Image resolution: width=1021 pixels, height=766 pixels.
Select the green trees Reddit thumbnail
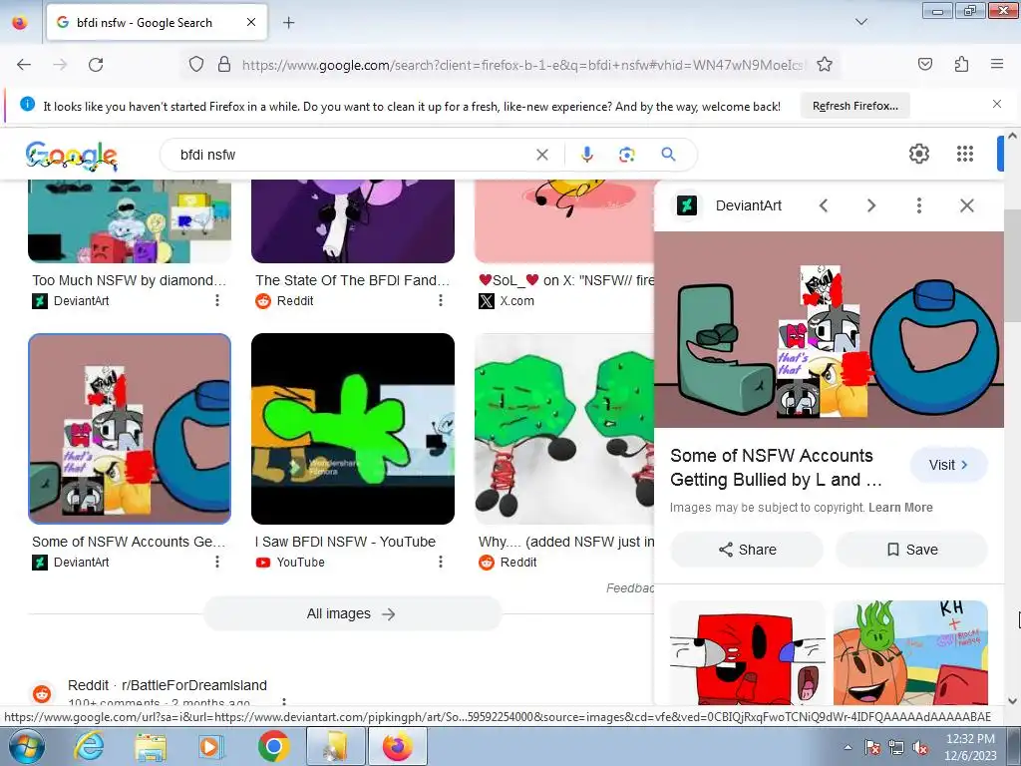pyautogui.click(x=564, y=429)
